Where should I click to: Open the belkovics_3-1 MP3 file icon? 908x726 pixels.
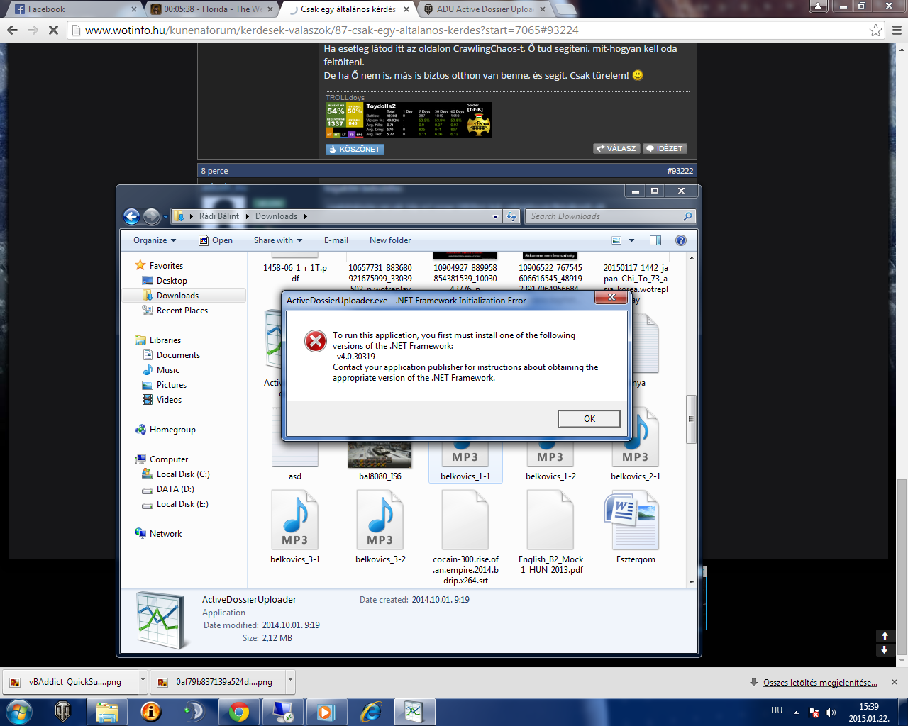295,521
